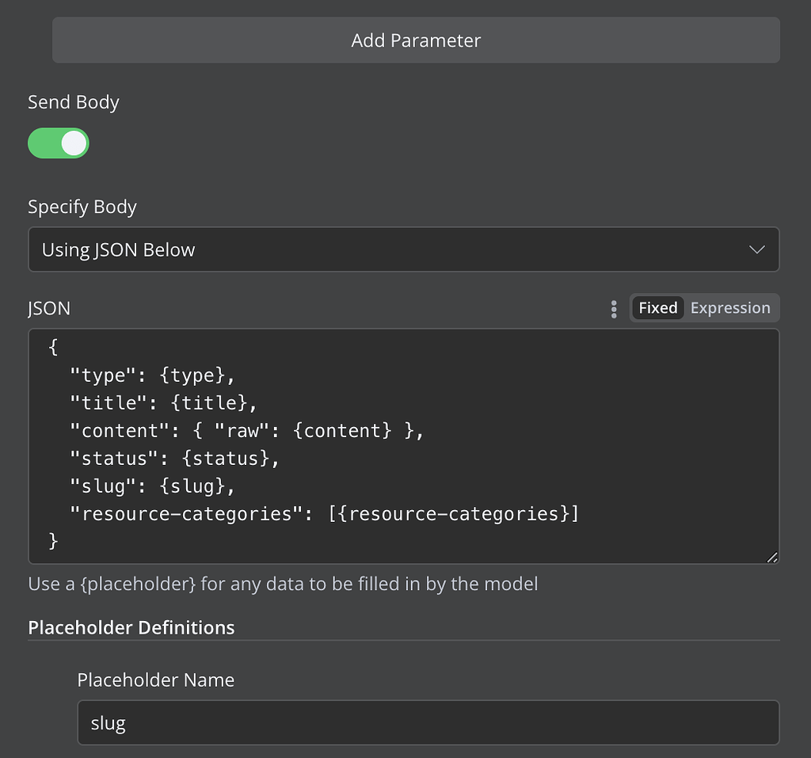Open the Specify Body selector
This screenshot has height=758, width=811.
(x=404, y=249)
